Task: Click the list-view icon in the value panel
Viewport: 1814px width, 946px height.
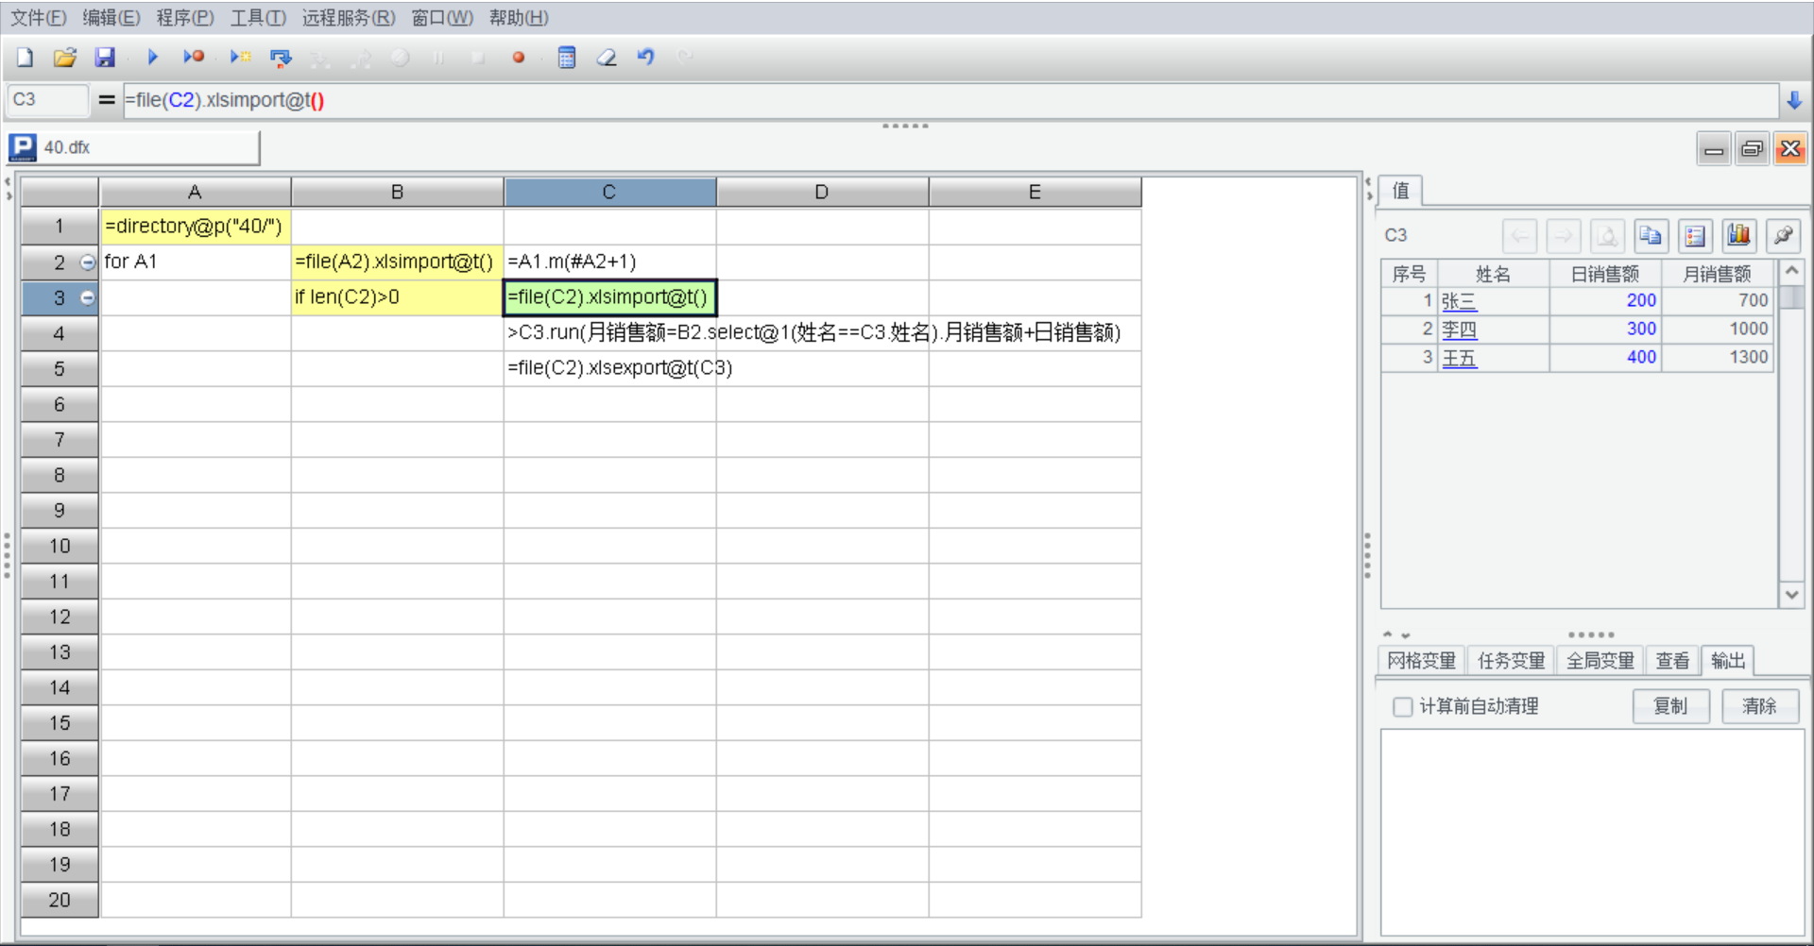Action: click(1695, 236)
